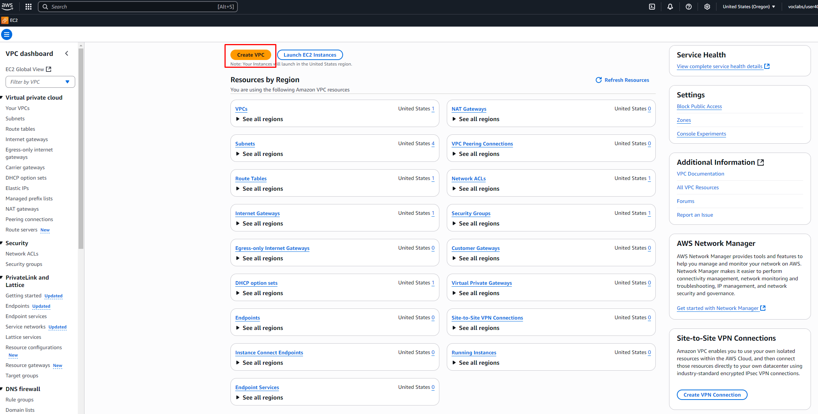Screen dimensions: 818x414
Task: Open the Console Experiments link
Action: click(701, 134)
